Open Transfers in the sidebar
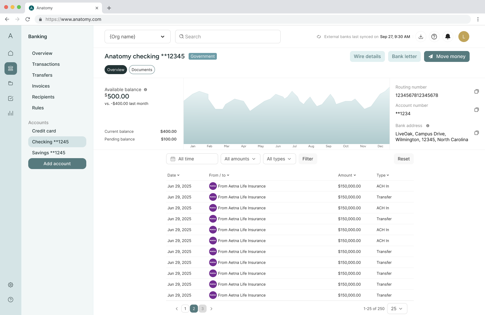 pyautogui.click(x=42, y=75)
